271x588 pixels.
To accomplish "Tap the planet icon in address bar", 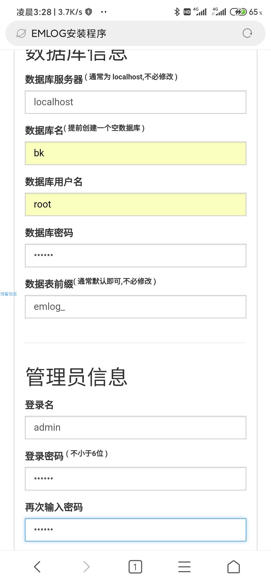I will click(21, 33).
